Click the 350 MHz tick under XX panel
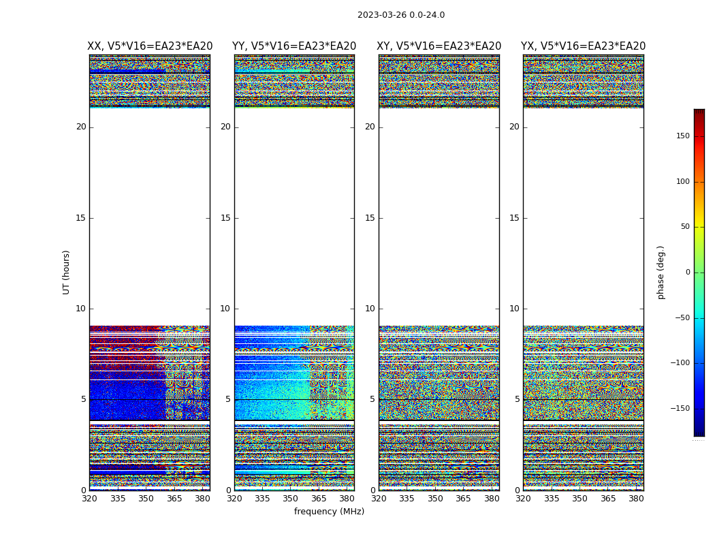Image resolution: width=715 pixels, height=545 pixels. coord(146,499)
